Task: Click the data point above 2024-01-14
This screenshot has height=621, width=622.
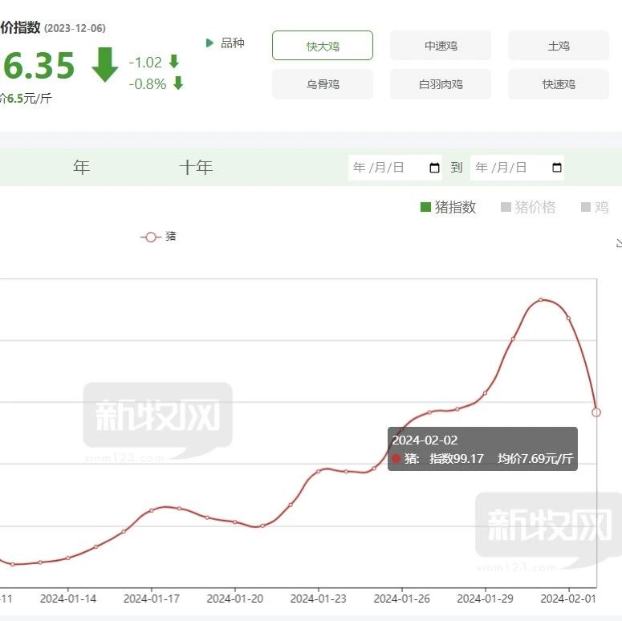Action: click(x=68, y=558)
